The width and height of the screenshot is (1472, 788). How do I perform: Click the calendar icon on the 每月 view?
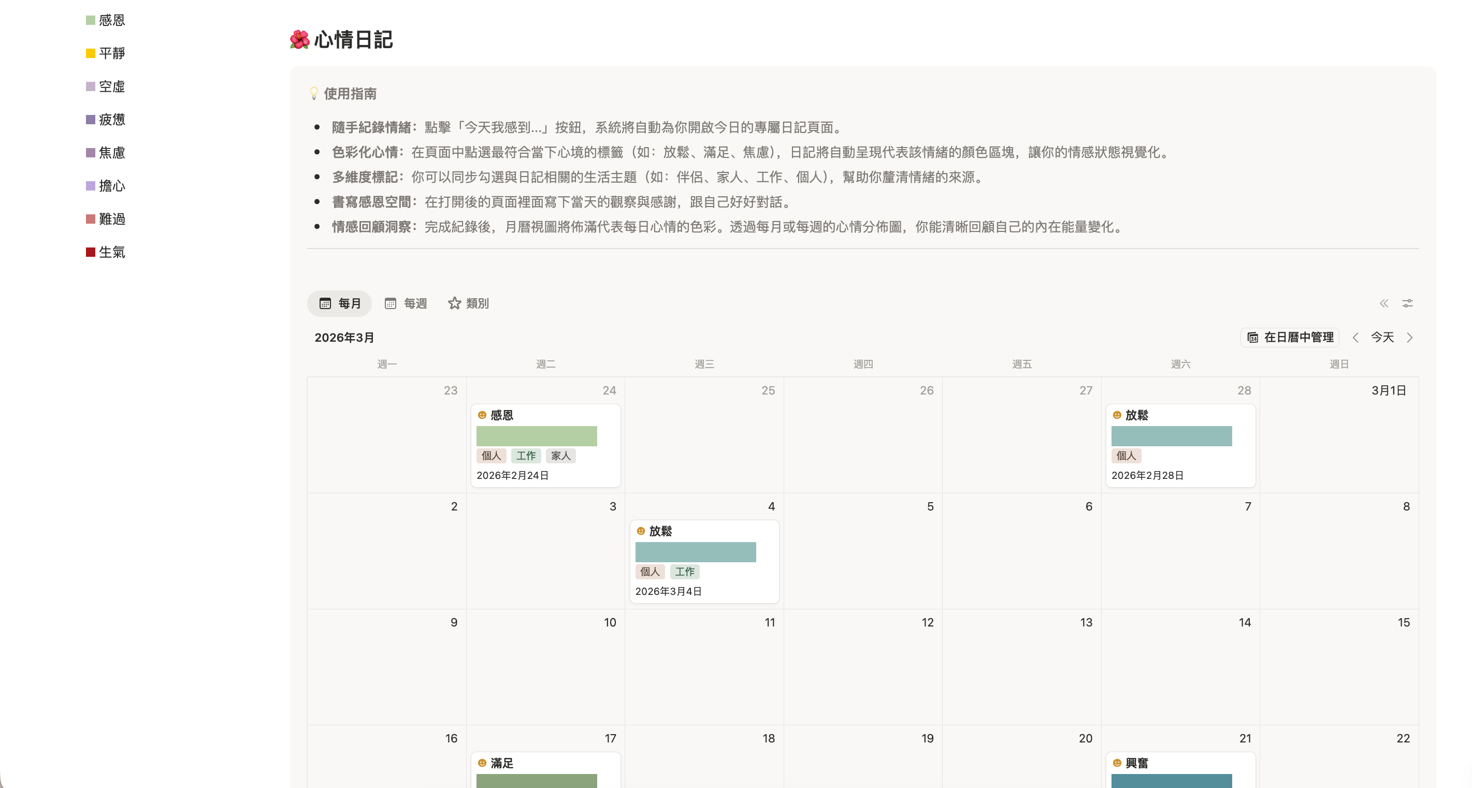point(325,303)
